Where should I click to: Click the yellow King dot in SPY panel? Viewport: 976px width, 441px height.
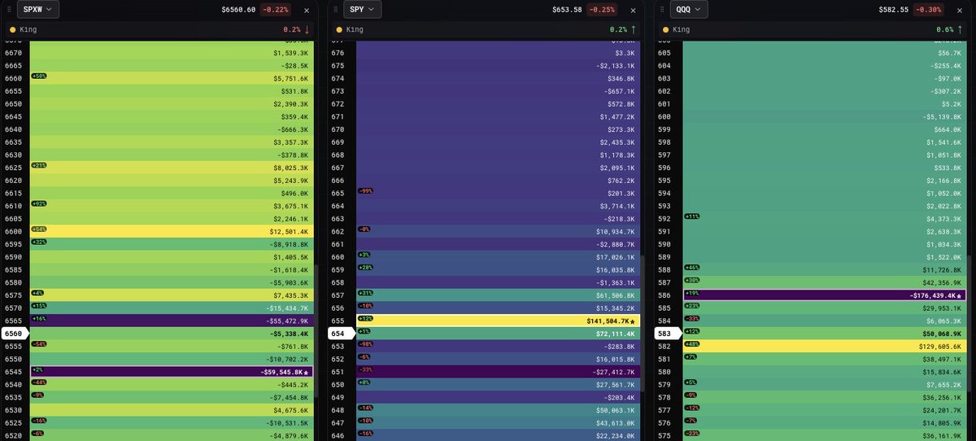339,29
